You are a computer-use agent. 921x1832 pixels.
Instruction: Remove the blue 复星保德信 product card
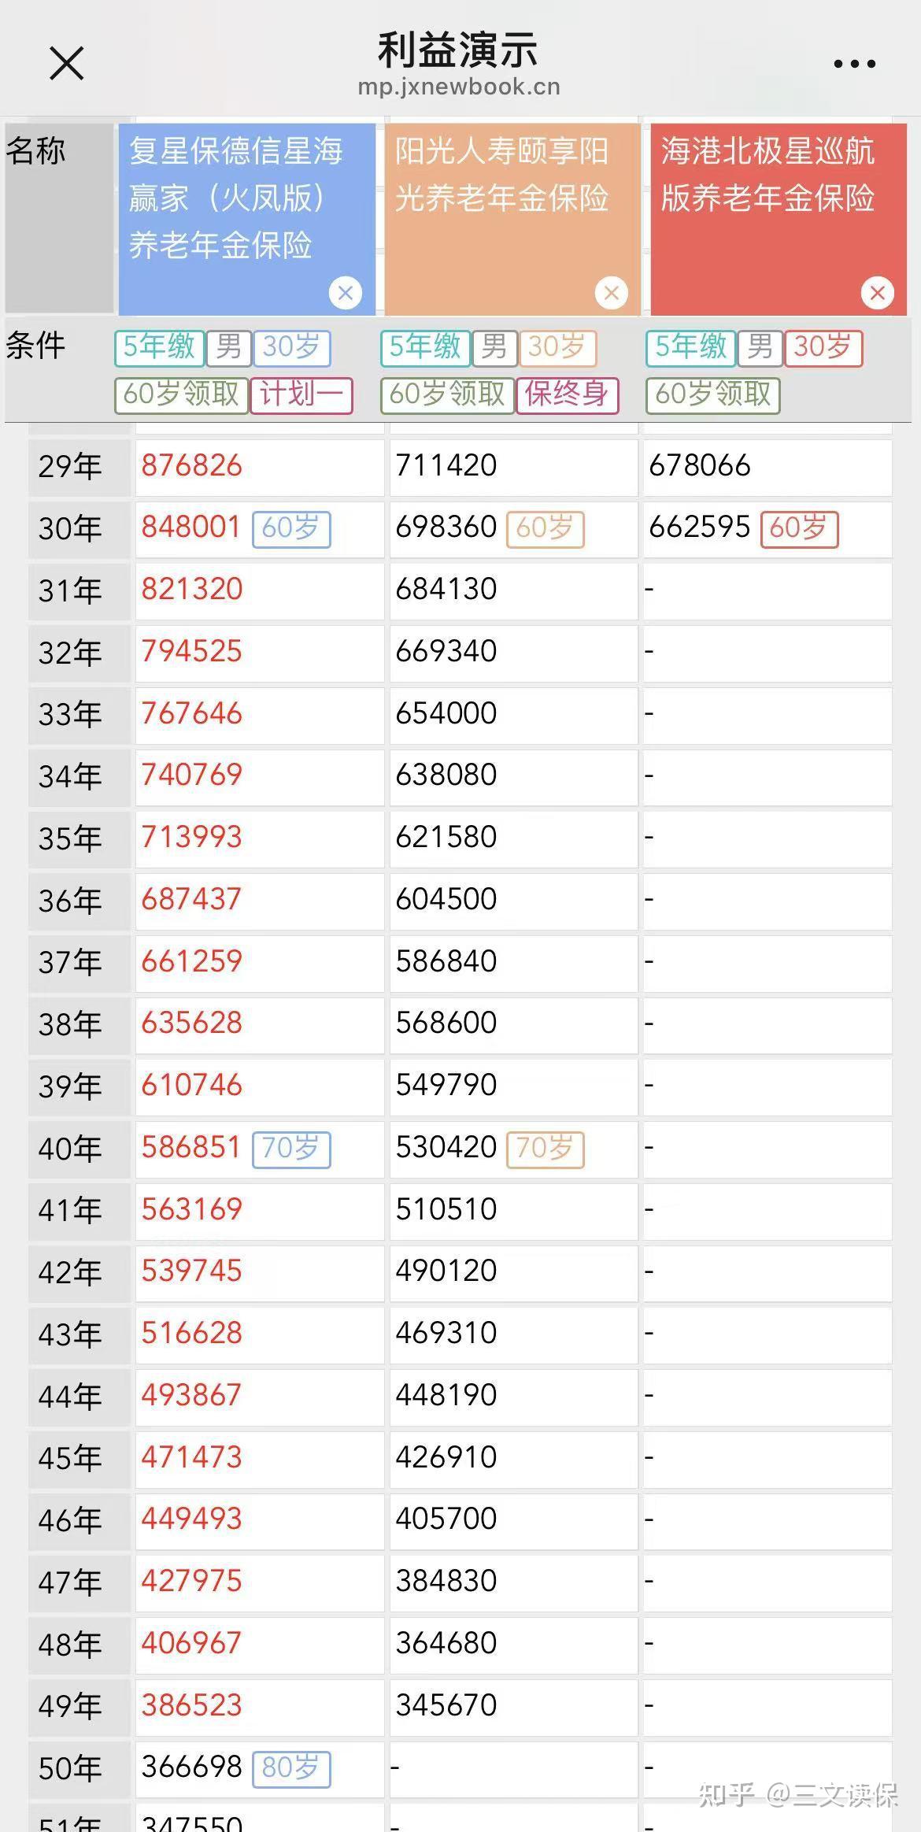pos(345,293)
